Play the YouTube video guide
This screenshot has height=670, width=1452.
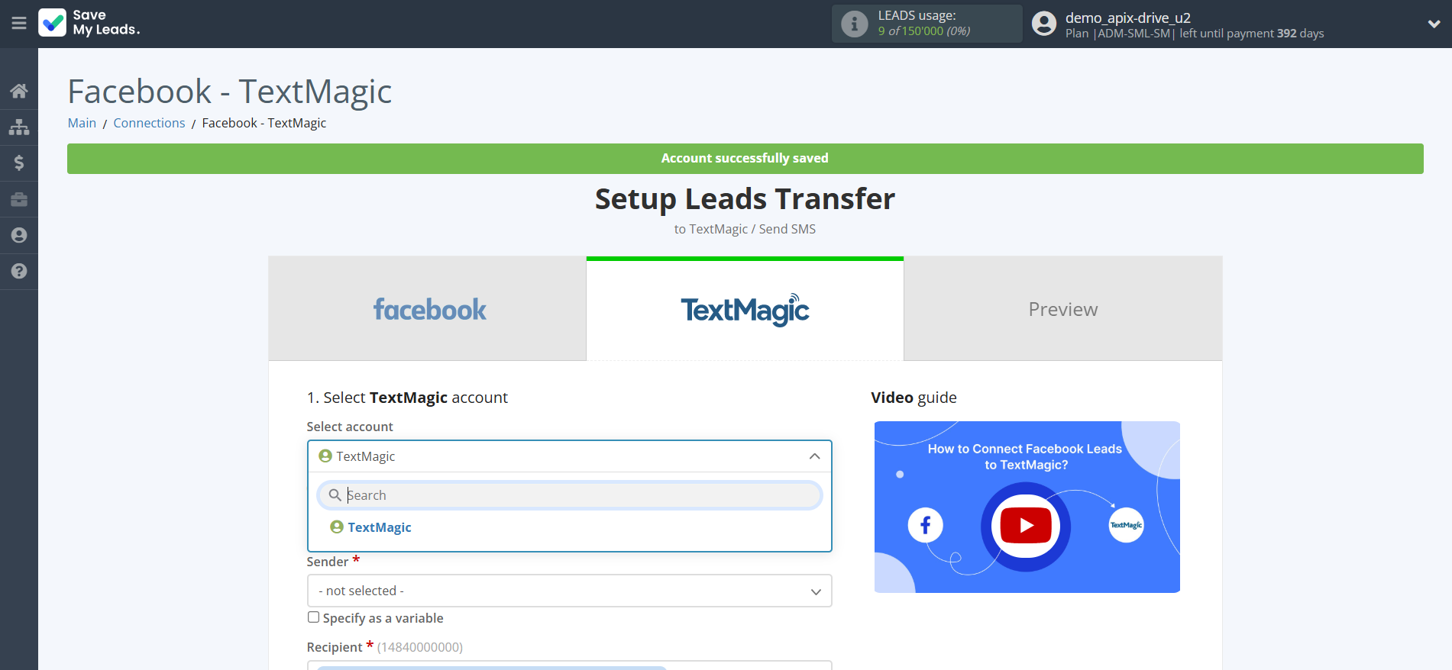[x=1025, y=526]
